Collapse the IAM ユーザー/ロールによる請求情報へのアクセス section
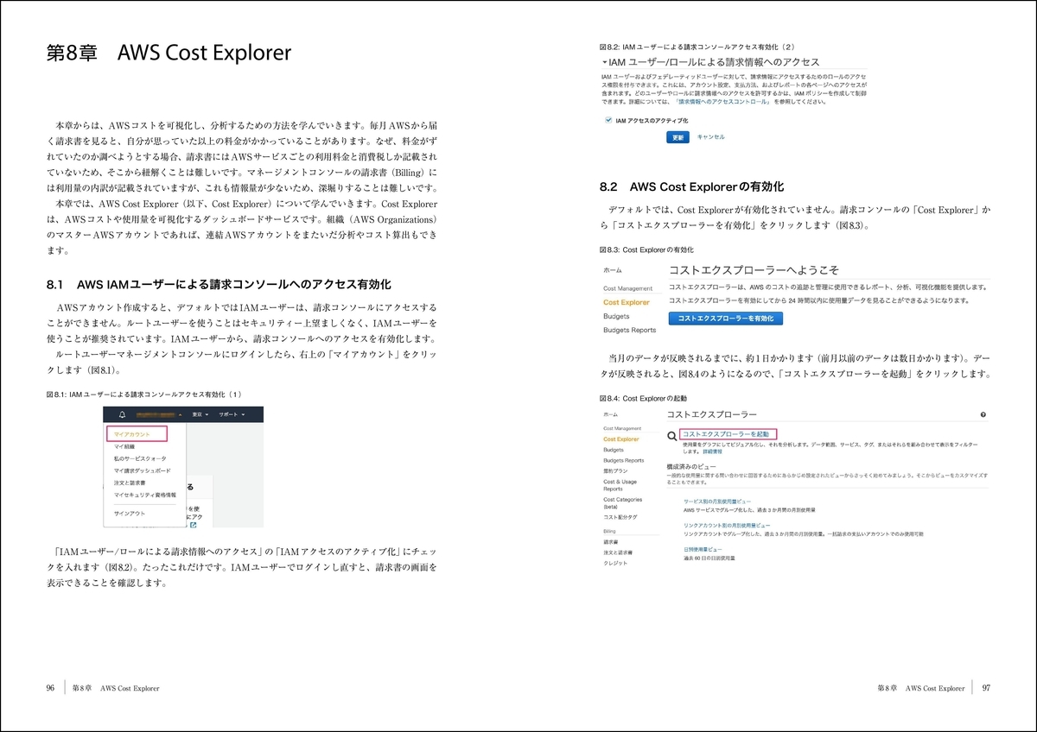 (605, 62)
